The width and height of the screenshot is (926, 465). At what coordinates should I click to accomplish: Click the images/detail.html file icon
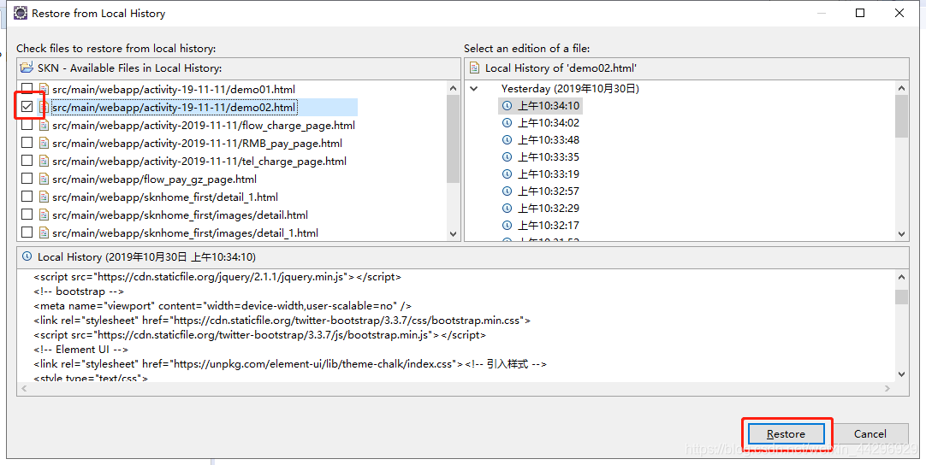coord(43,215)
